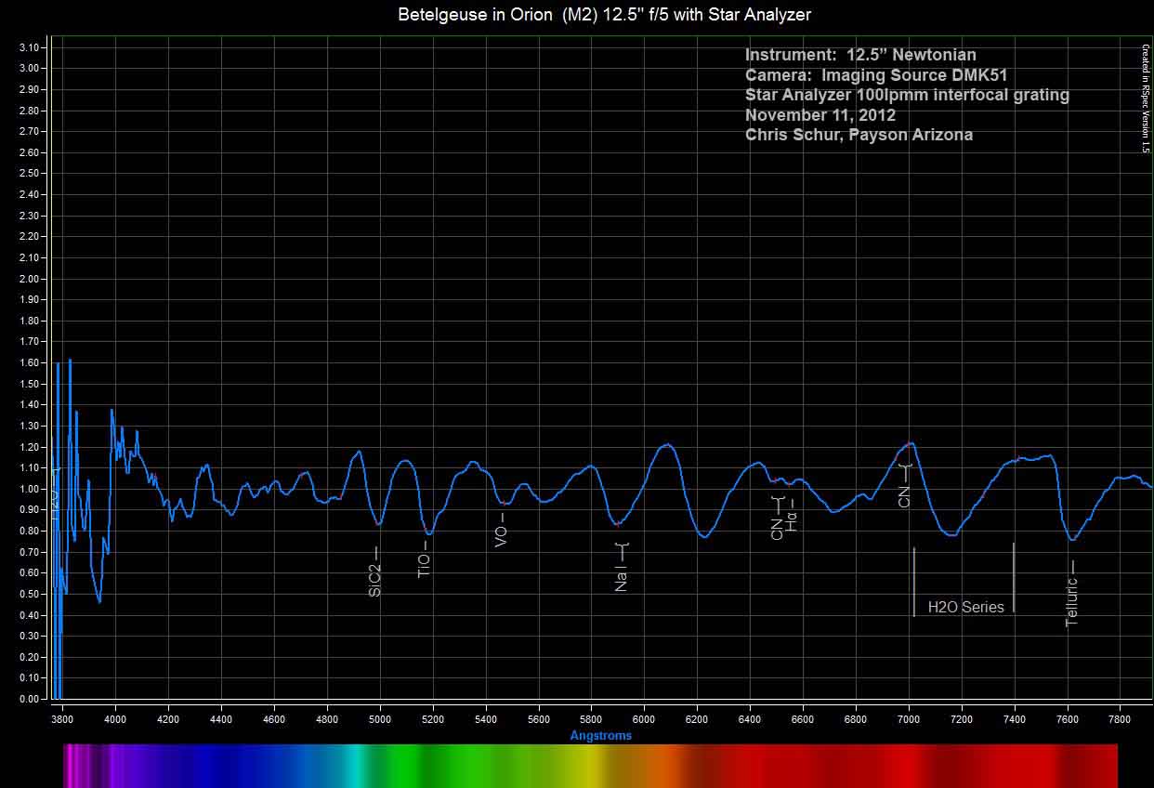The image size is (1154, 788).
Task: Click the 1.50 y-axis value
Action: tap(29, 384)
